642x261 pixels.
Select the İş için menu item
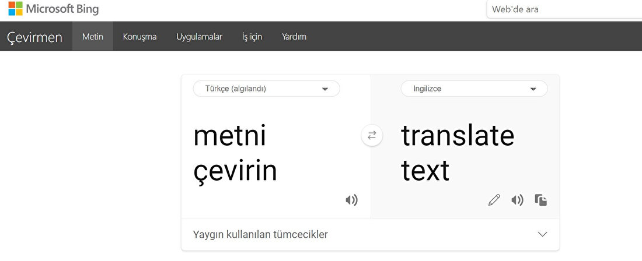coord(252,37)
